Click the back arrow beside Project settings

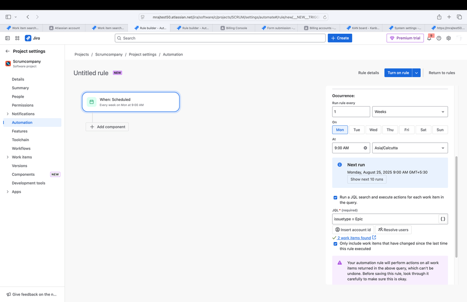point(7,51)
